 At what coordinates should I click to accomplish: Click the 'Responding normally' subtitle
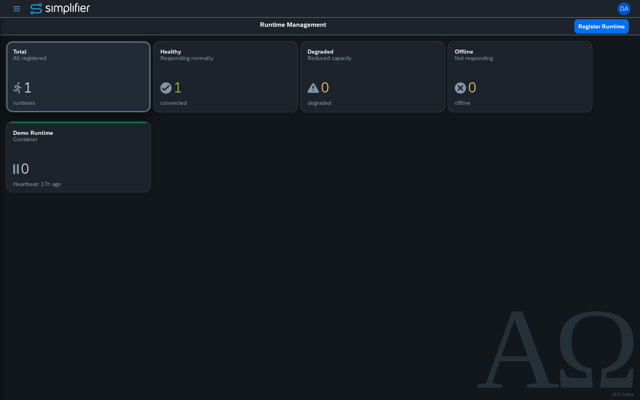pos(187,58)
